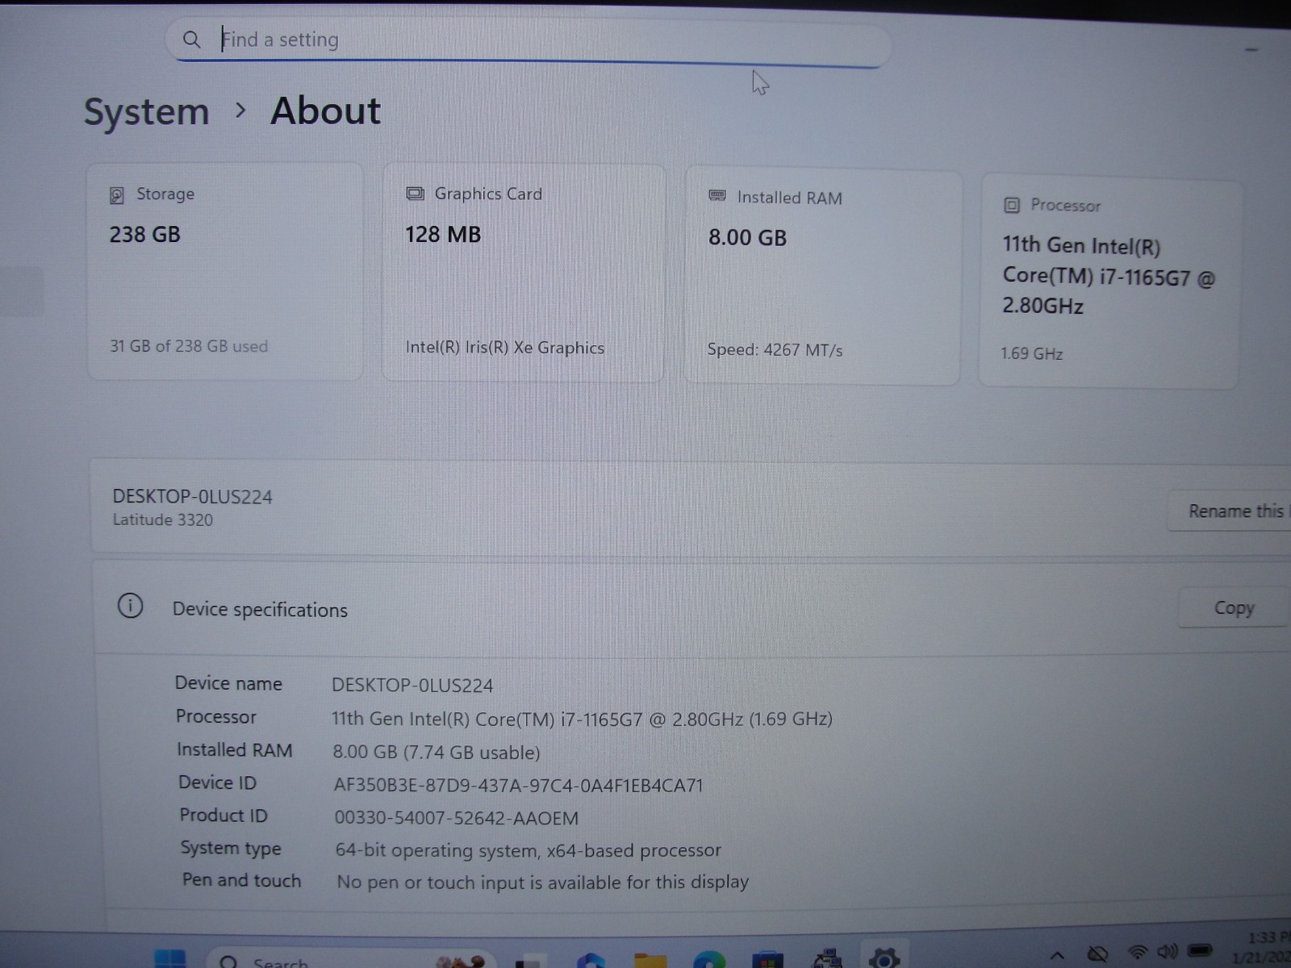Click the Installed RAM chip icon
Viewport: 1291px width, 968px height.
(x=717, y=196)
